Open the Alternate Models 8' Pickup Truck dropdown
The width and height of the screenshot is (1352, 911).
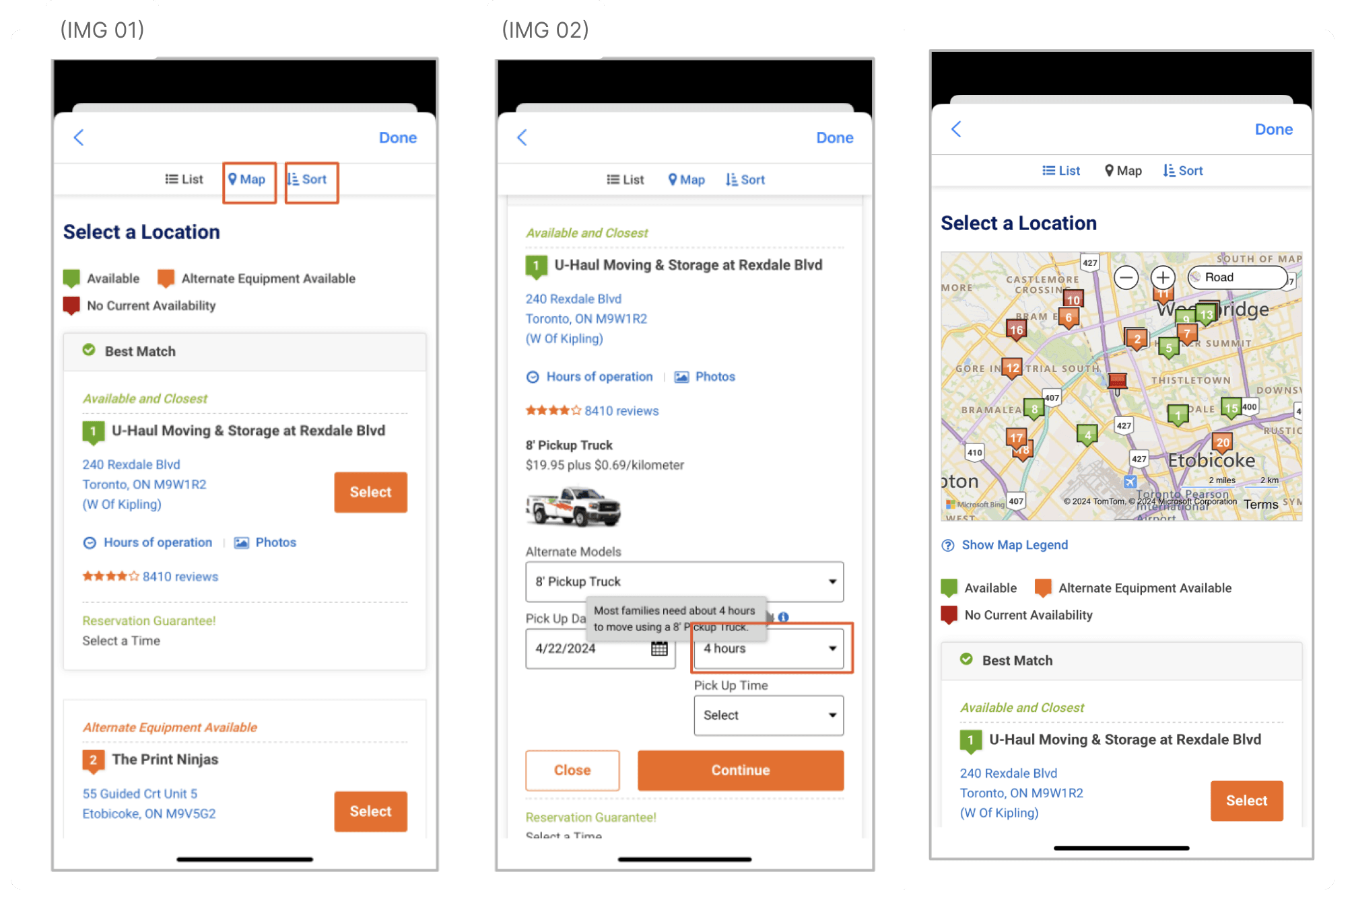tap(685, 581)
